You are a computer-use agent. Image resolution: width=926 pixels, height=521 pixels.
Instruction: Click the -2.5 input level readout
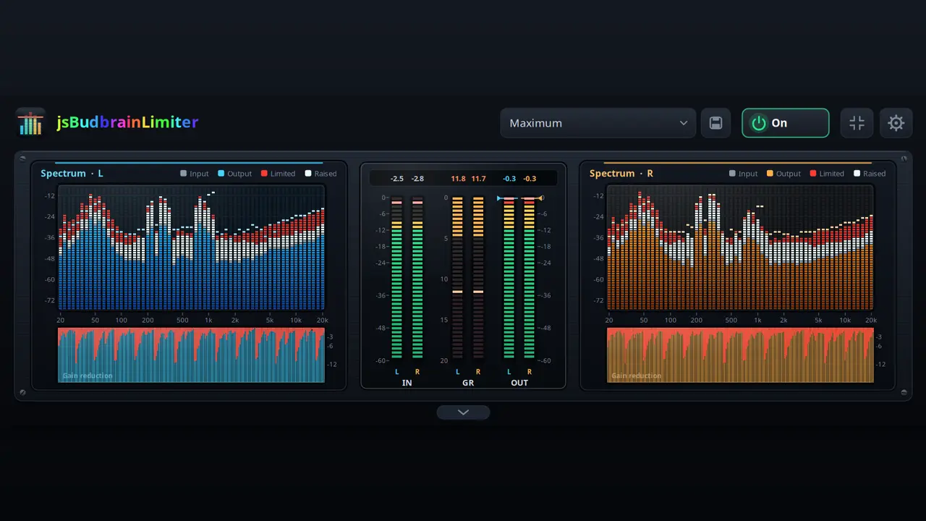point(397,179)
